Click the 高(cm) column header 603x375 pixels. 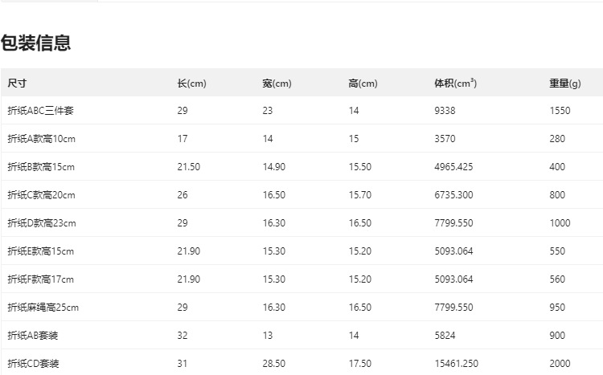(363, 83)
